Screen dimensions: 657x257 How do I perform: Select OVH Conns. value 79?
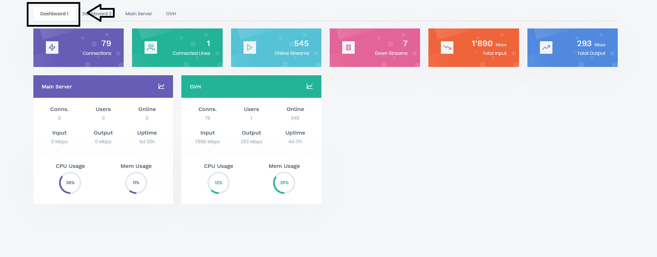point(207,118)
